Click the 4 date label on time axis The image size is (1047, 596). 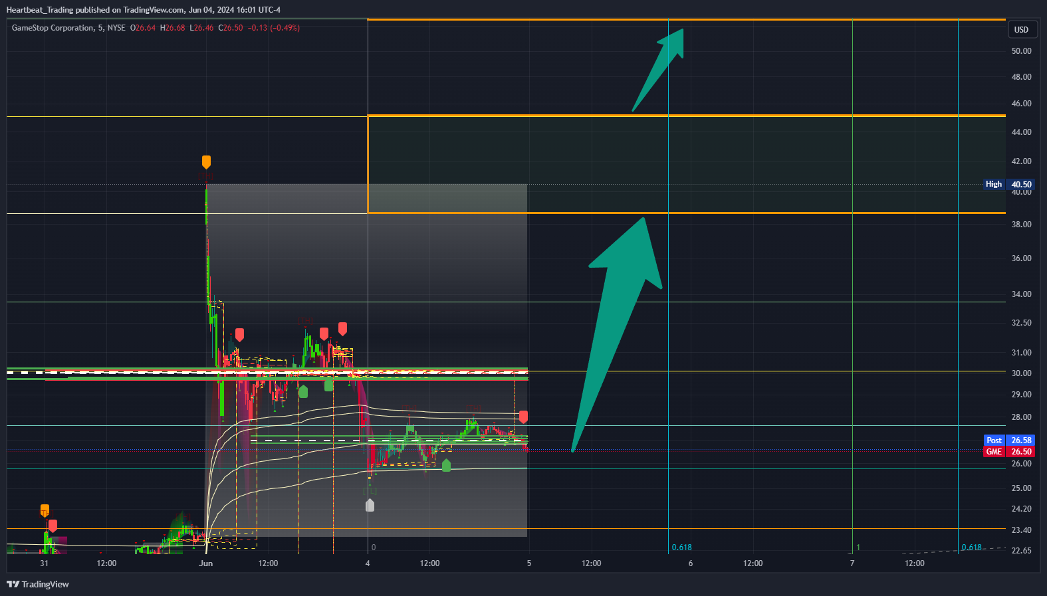click(368, 563)
